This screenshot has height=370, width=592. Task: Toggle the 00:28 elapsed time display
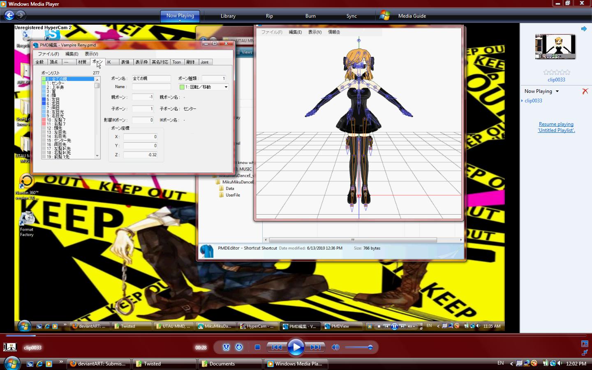tap(201, 347)
